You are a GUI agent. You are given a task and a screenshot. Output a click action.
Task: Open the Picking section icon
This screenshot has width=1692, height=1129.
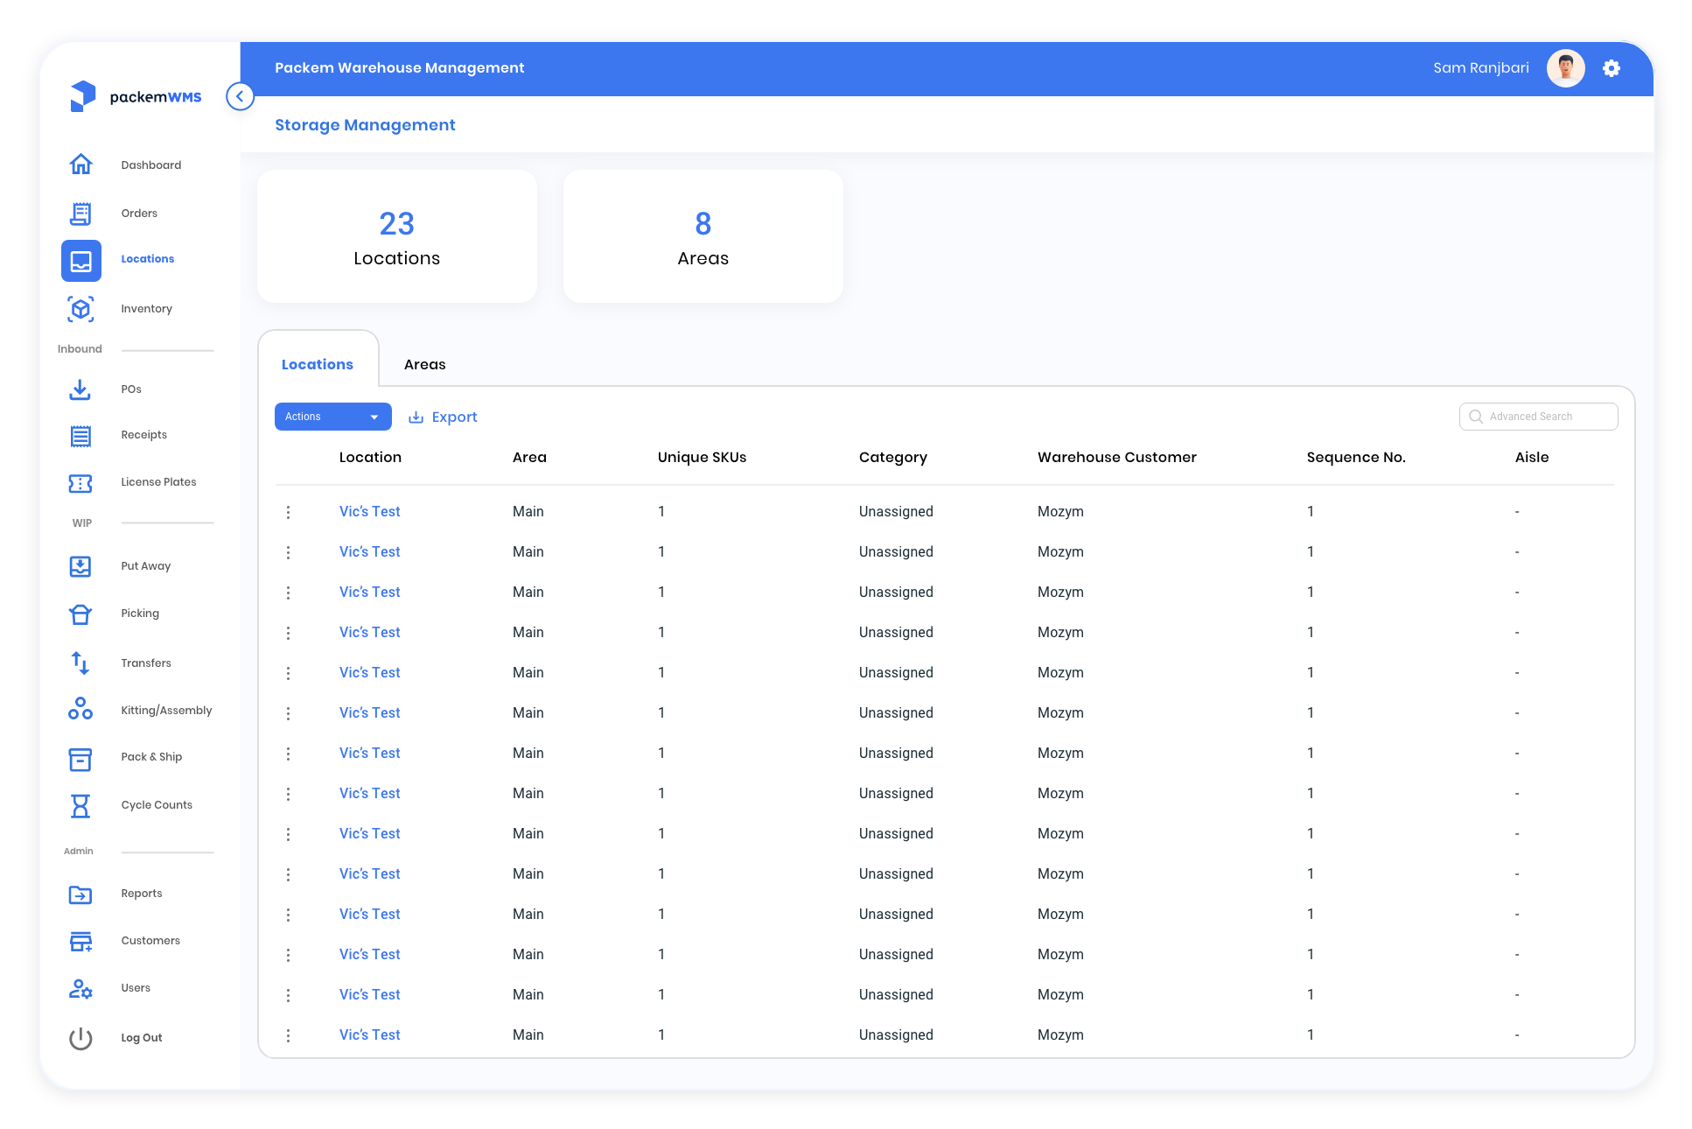point(80,614)
